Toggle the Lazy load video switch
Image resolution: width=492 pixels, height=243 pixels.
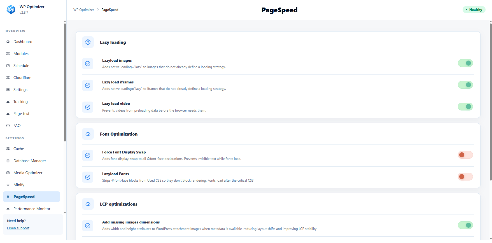pos(465,107)
